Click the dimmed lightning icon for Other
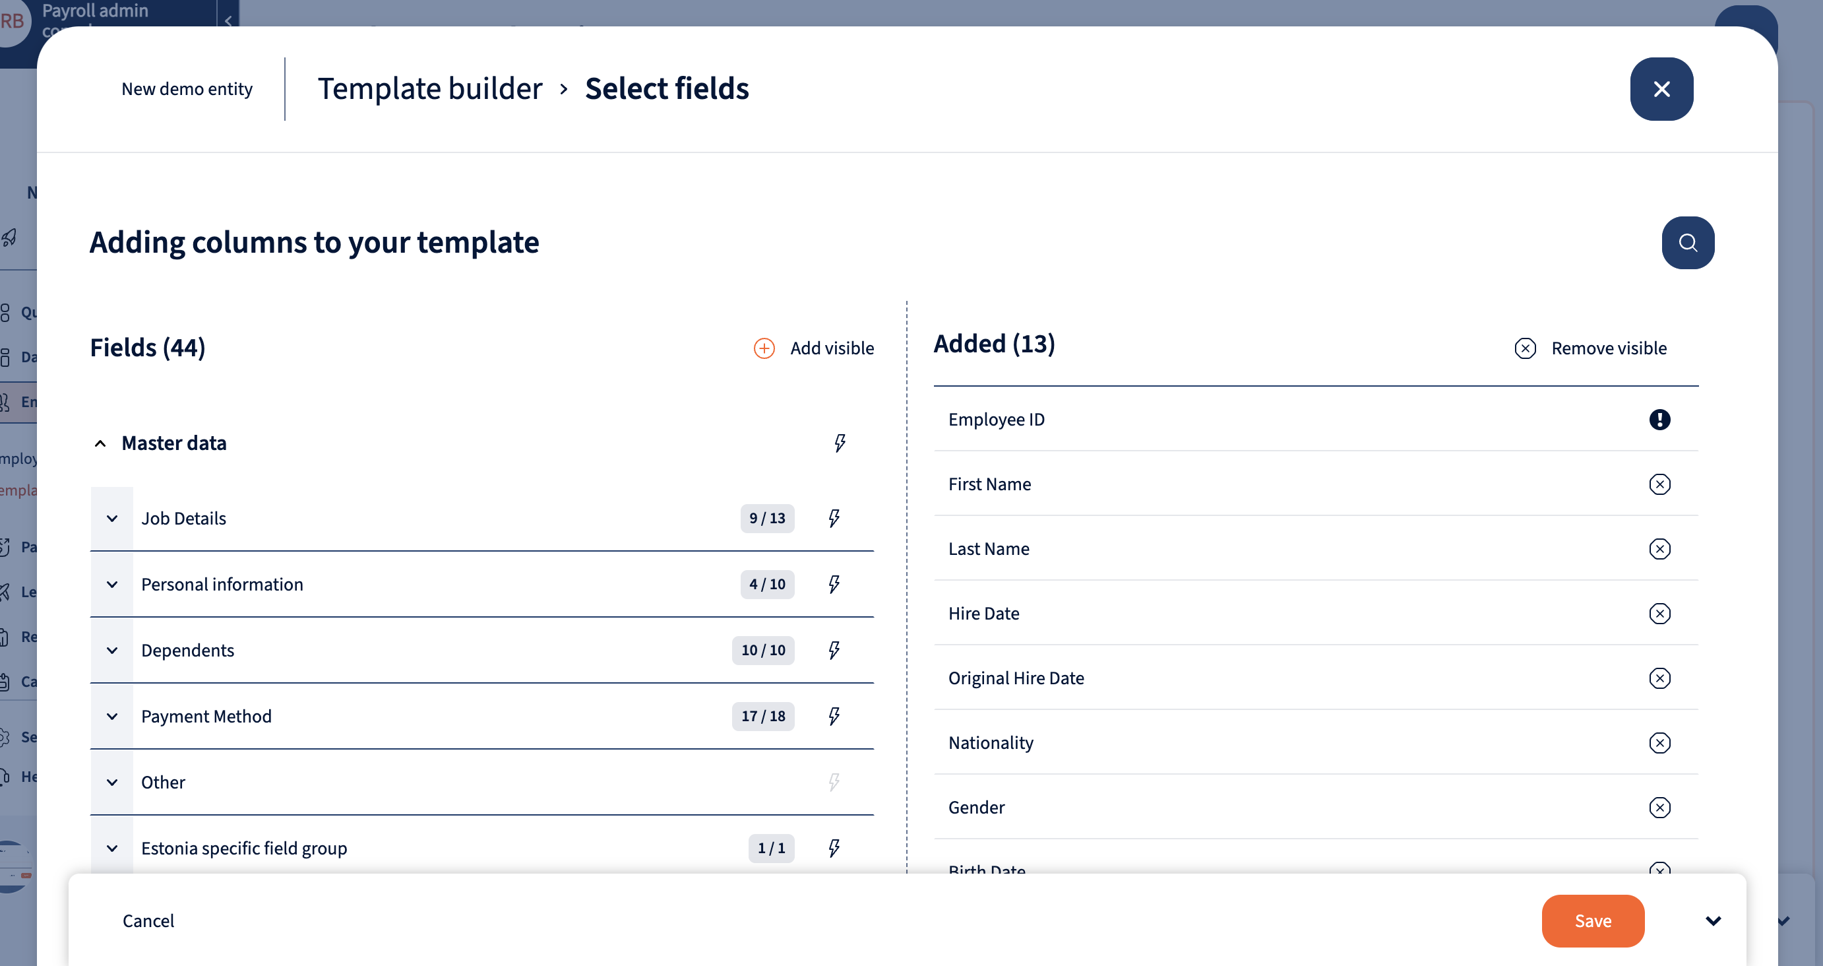The image size is (1823, 966). click(834, 781)
